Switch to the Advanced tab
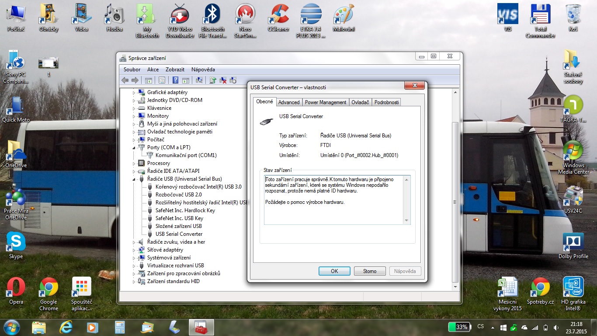The height and width of the screenshot is (336, 597). (289, 102)
